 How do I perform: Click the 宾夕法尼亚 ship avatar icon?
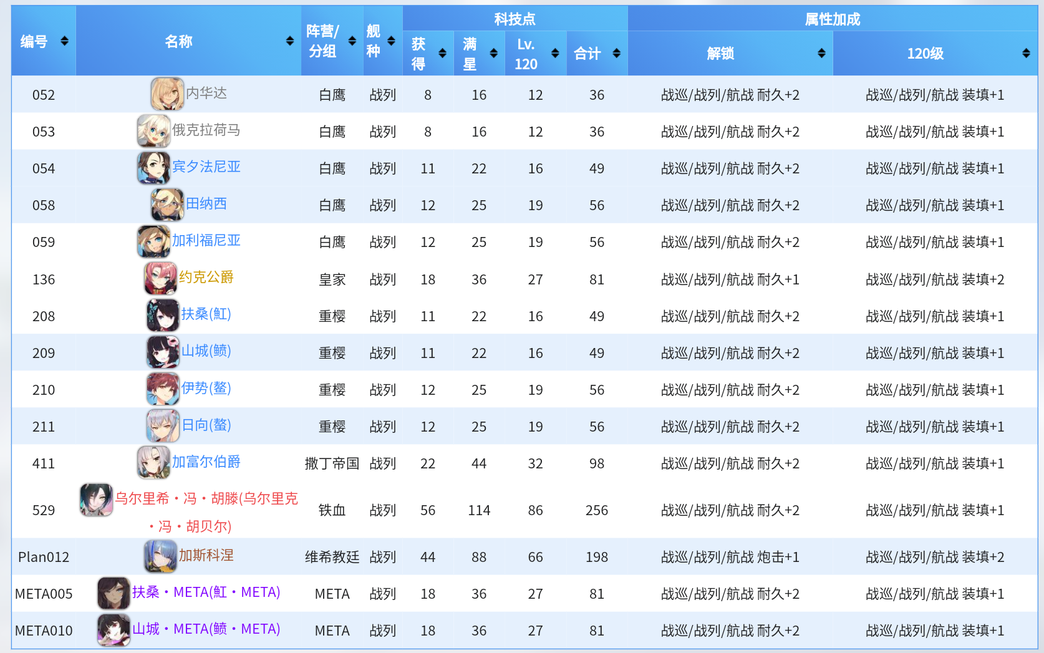(153, 167)
